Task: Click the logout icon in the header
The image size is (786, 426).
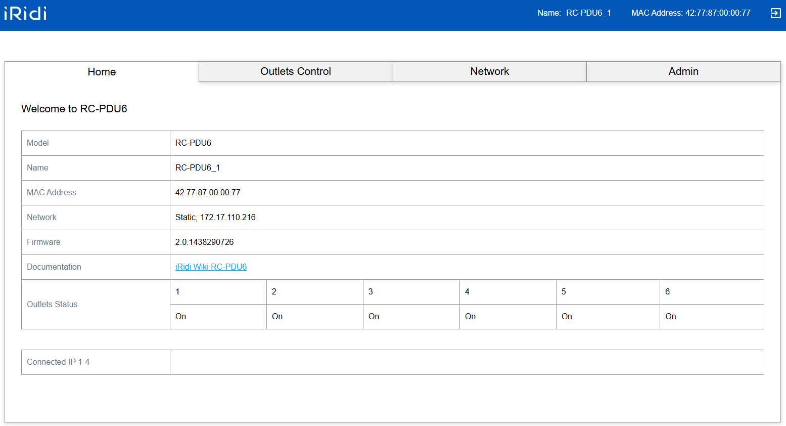Action: (x=775, y=13)
